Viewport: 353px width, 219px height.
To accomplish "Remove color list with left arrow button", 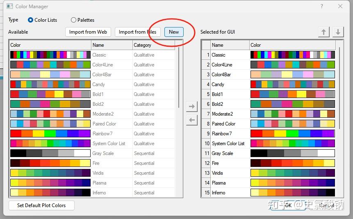I will click(192, 120).
